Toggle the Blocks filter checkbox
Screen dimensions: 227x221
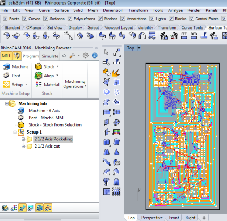[171, 19]
